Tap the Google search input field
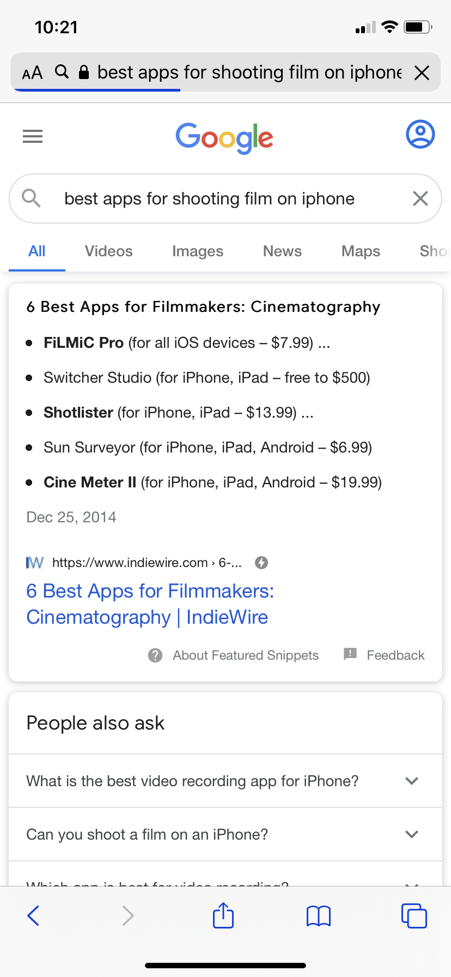 pos(218,198)
